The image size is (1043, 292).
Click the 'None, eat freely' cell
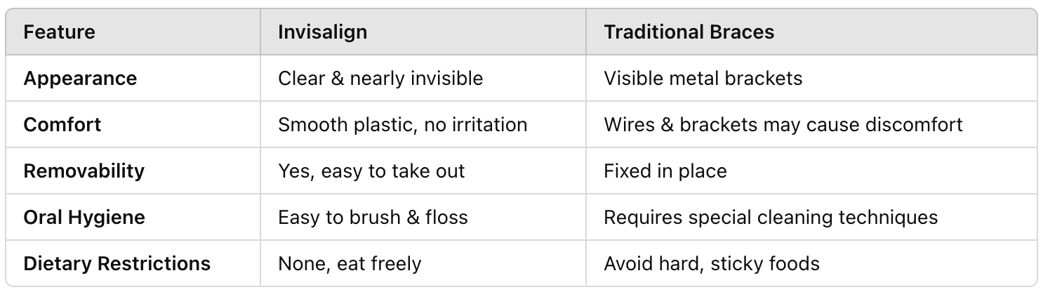[x=350, y=263]
